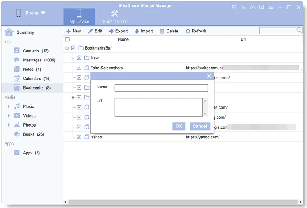Click the BookmarksBar folder icon
Image resolution: width=307 pixels, height=208 pixels.
coord(81,48)
